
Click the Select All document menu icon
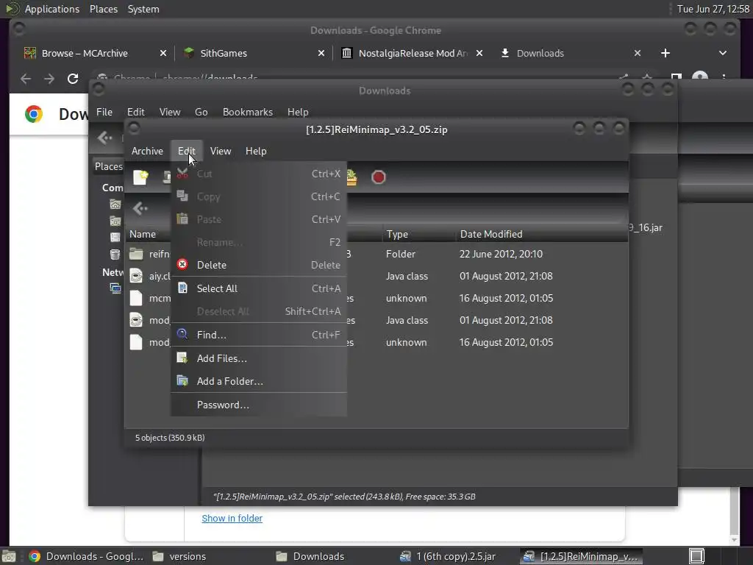[182, 288]
